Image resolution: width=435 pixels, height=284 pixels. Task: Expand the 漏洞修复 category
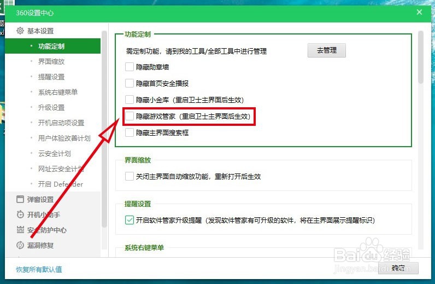(40, 245)
